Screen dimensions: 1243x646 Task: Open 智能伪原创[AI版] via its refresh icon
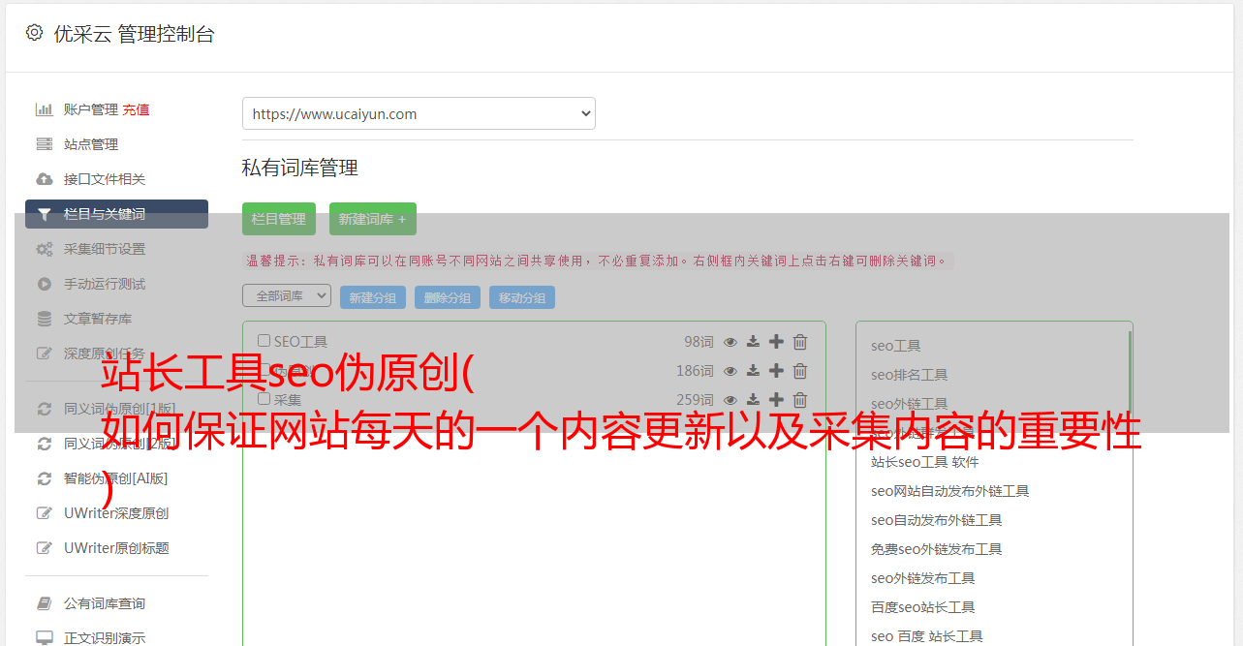click(x=44, y=478)
